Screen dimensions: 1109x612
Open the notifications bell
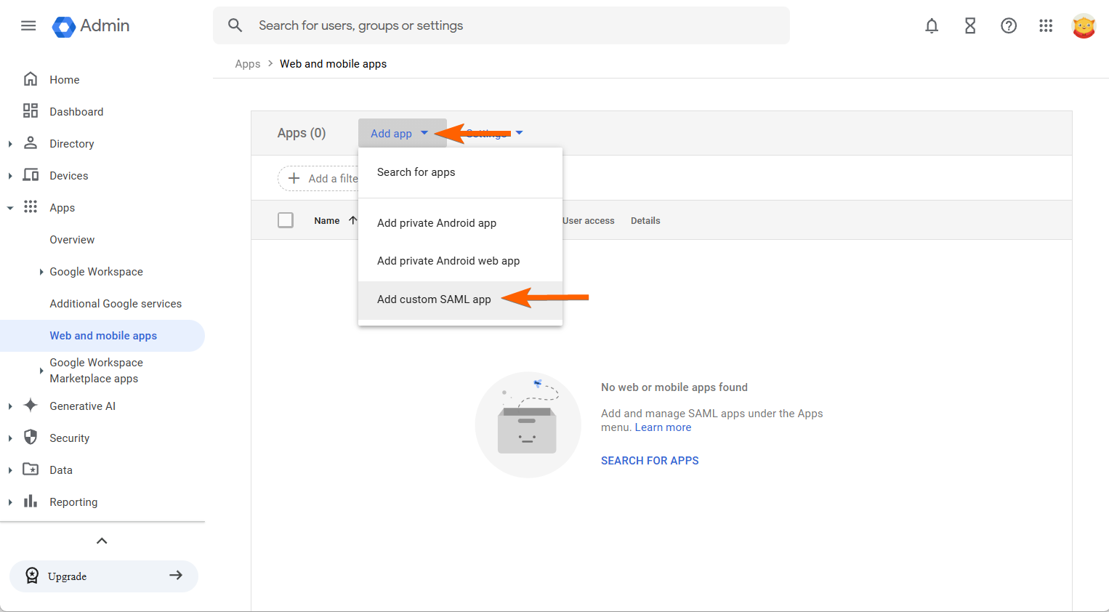932,26
